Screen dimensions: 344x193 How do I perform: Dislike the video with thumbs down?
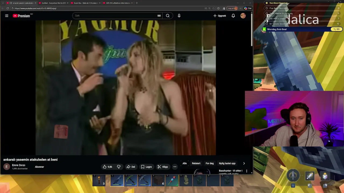click(x=119, y=167)
